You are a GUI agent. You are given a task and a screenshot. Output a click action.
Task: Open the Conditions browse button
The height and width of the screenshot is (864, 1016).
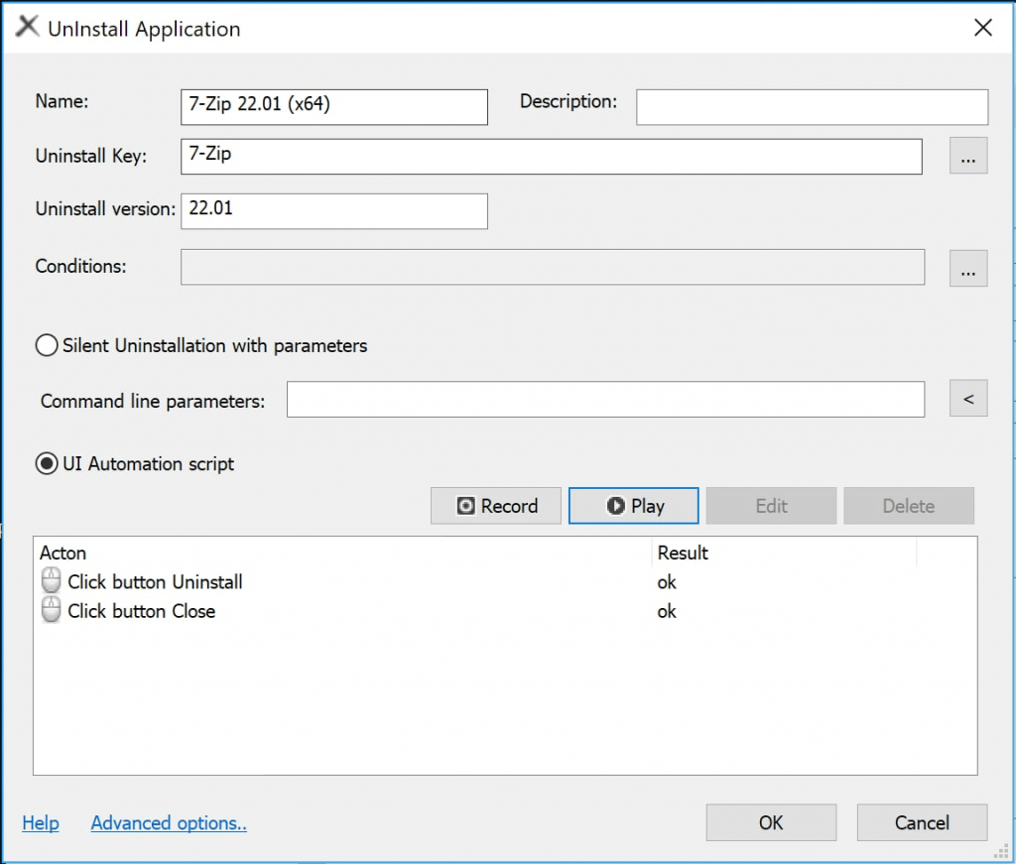(968, 268)
